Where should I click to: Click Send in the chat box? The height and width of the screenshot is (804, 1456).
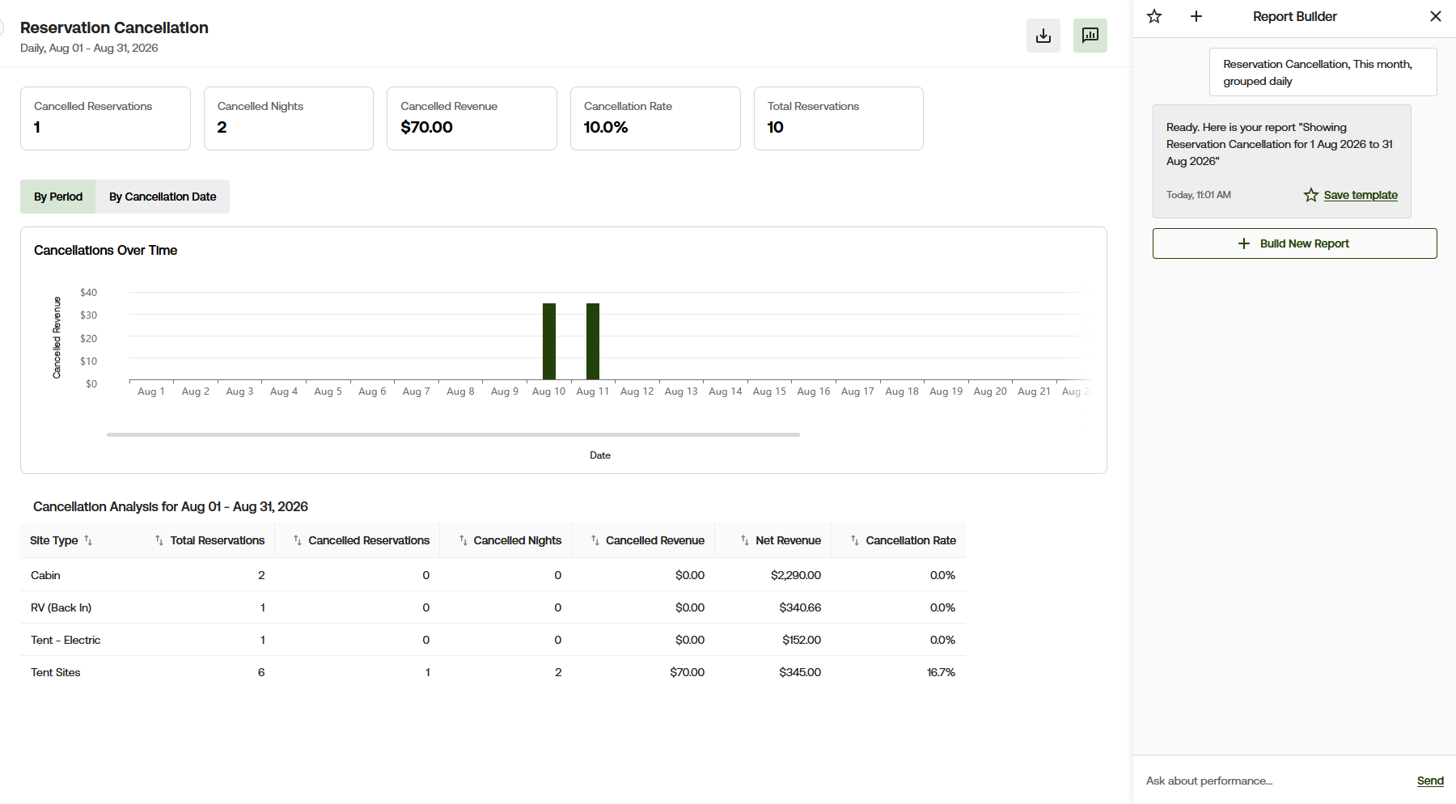[x=1430, y=781]
